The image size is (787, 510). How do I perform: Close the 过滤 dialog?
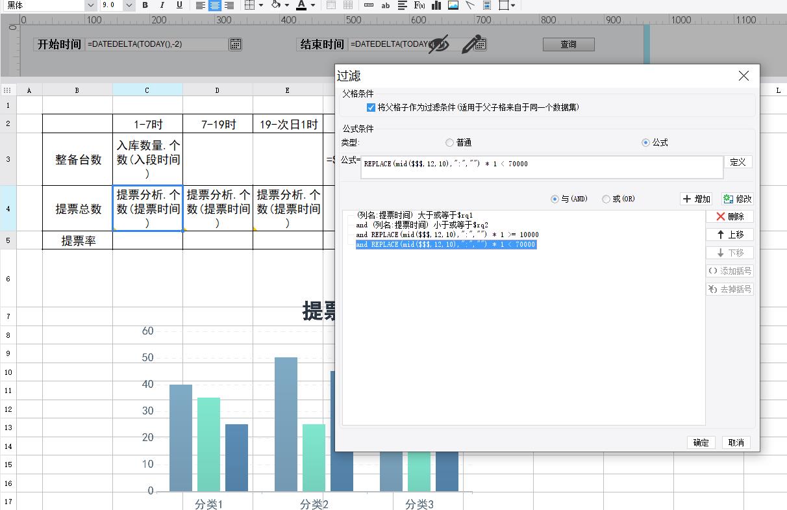(744, 76)
